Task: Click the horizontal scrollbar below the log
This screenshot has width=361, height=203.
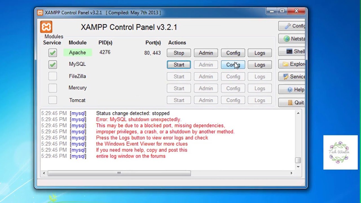Action: coord(118,173)
